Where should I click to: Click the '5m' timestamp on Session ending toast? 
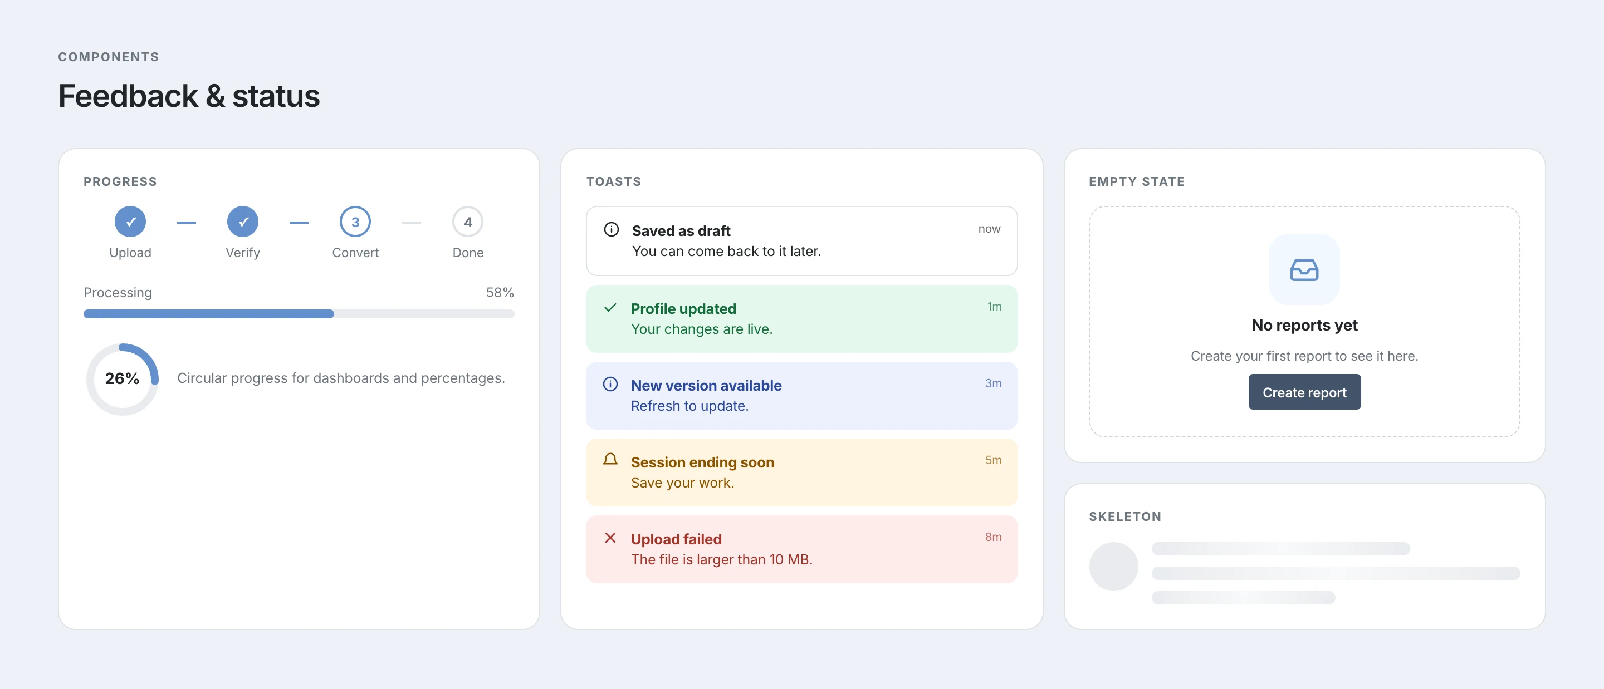click(x=993, y=460)
